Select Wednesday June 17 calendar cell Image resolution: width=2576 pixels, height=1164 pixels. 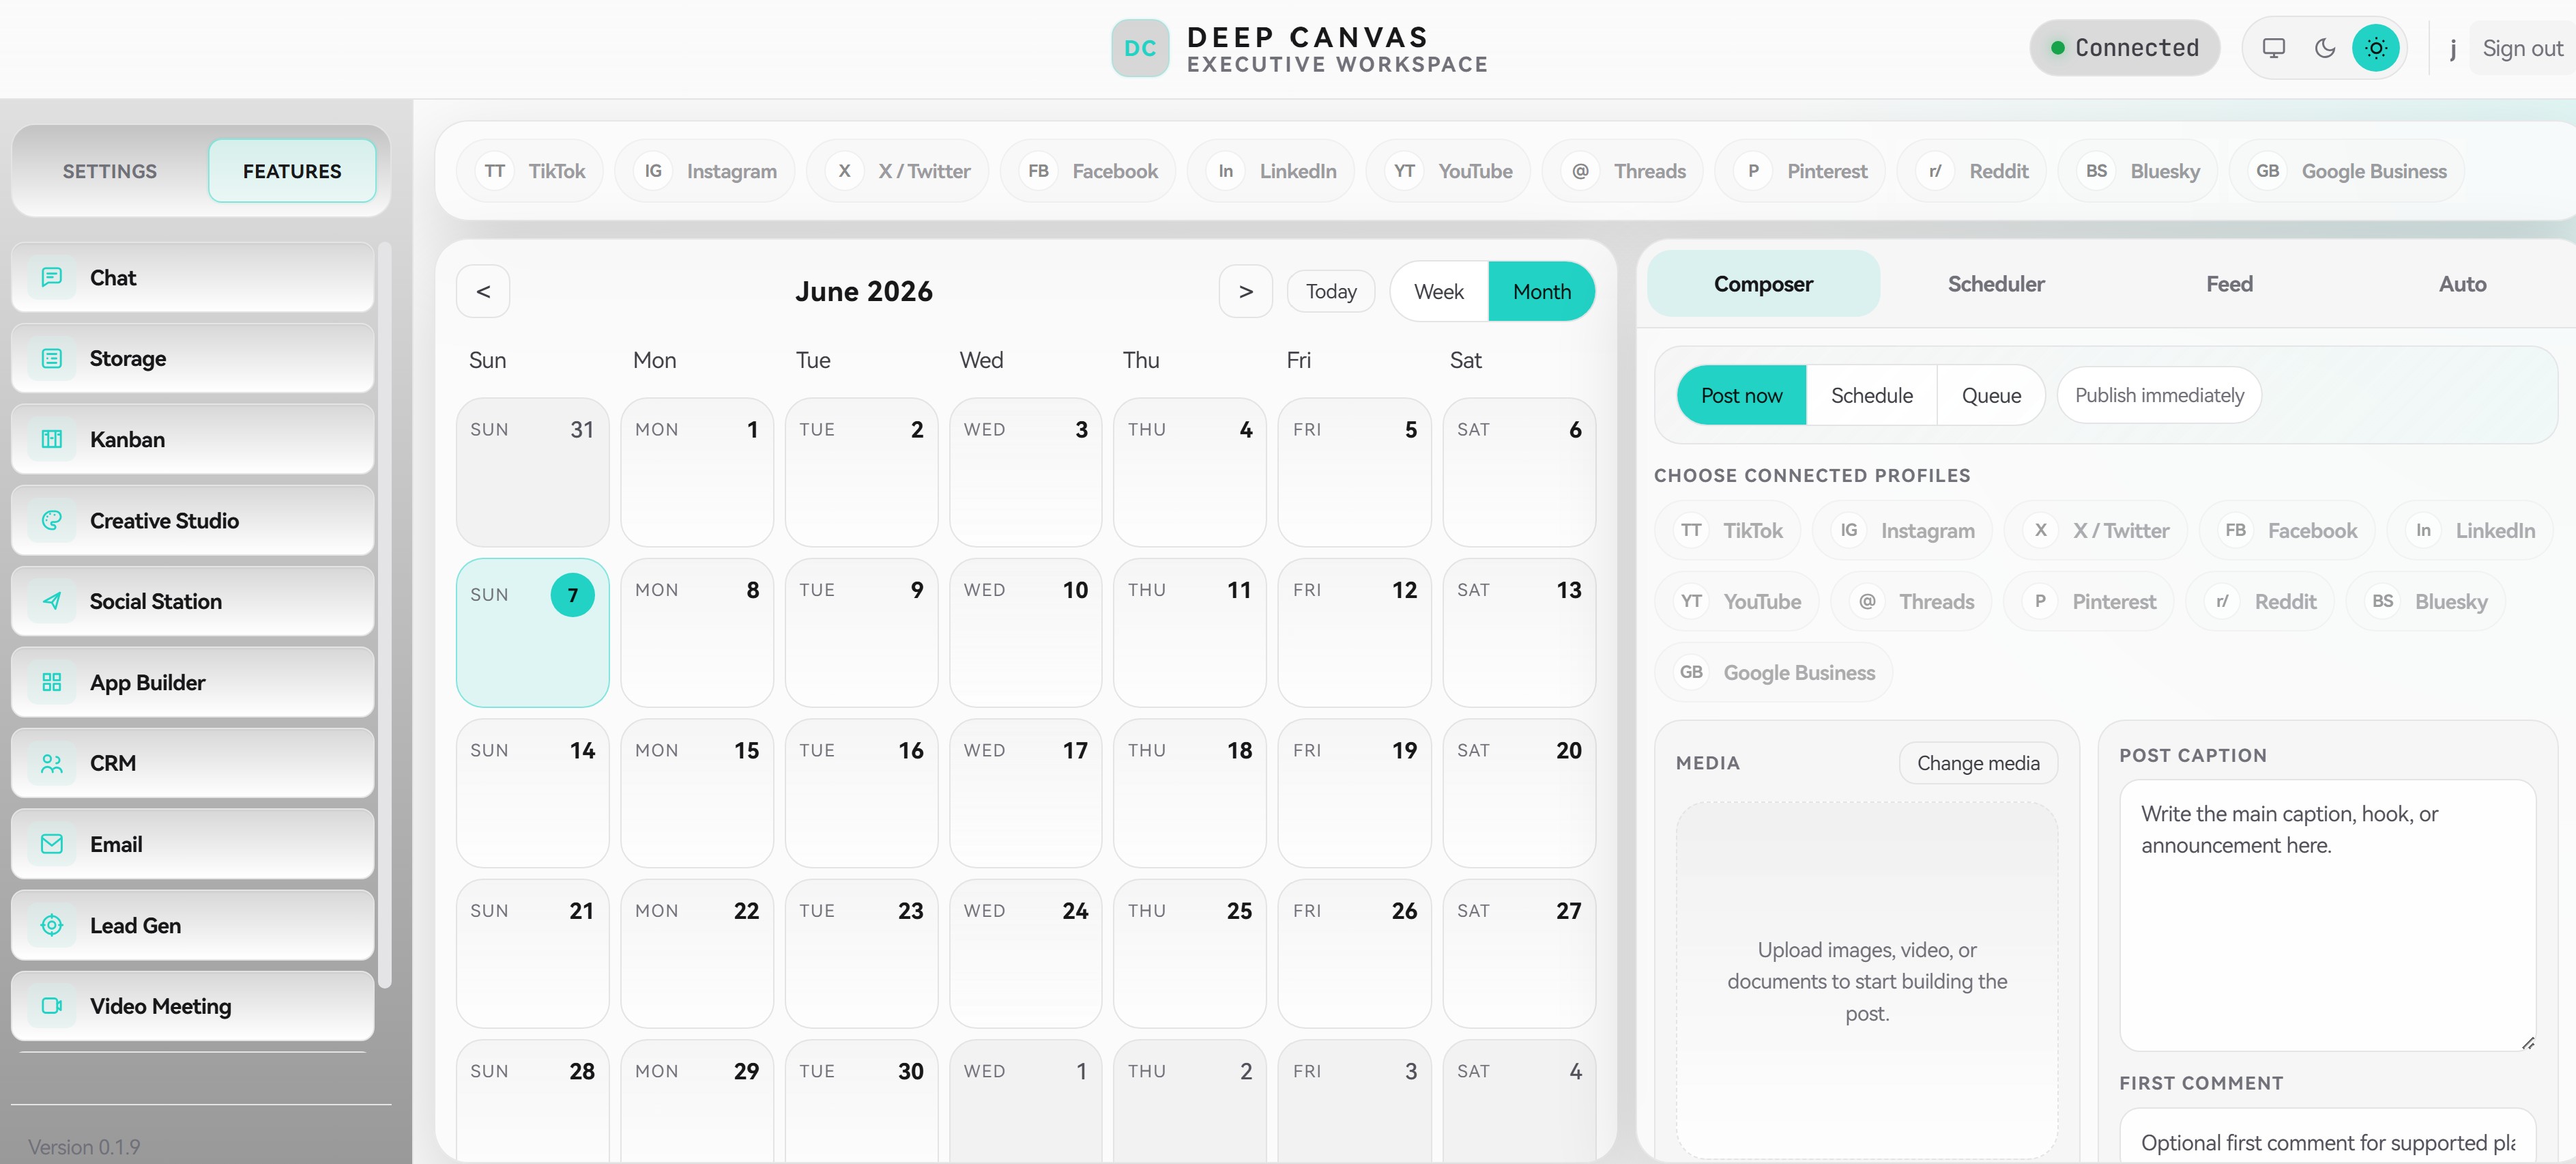[1026, 793]
